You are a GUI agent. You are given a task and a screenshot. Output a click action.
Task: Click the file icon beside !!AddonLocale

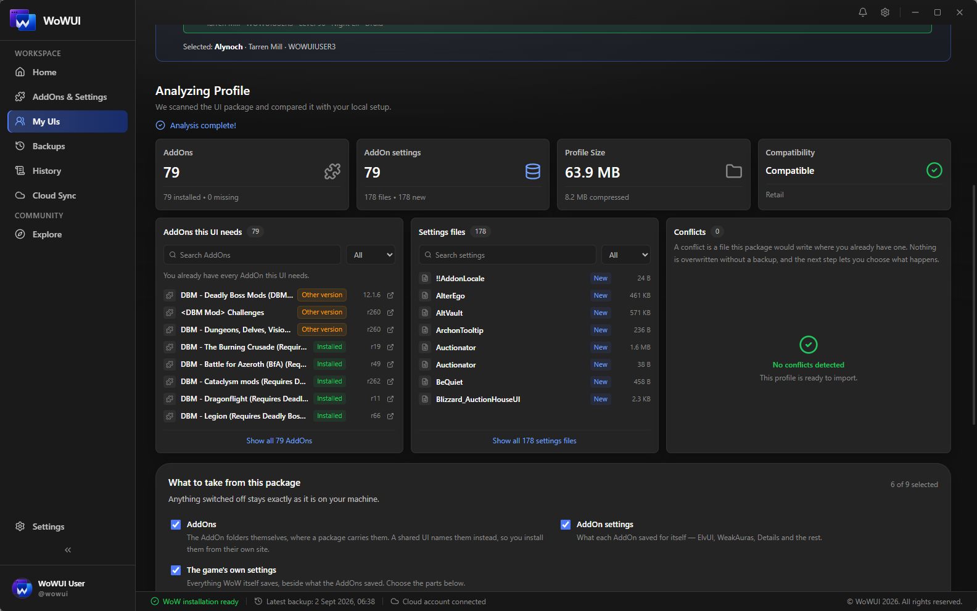point(425,278)
